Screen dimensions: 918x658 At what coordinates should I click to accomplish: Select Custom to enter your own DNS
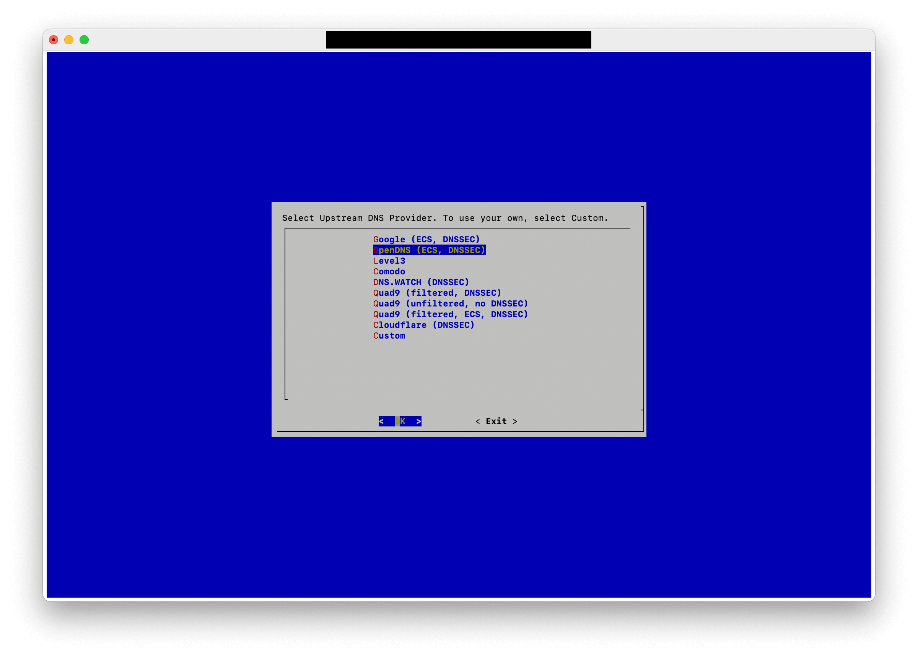tap(389, 335)
